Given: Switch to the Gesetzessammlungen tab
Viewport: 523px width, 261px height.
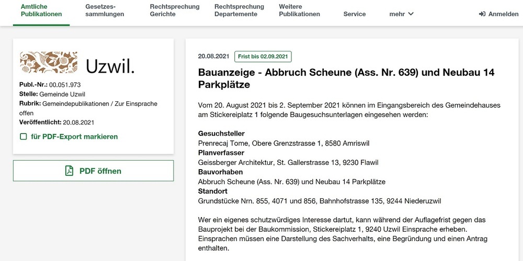Looking at the screenshot, I should [x=105, y=10].
